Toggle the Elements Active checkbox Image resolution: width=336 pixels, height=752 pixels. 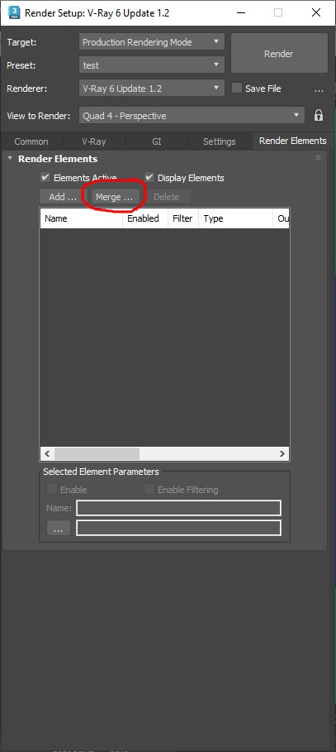tap(45, 177)
